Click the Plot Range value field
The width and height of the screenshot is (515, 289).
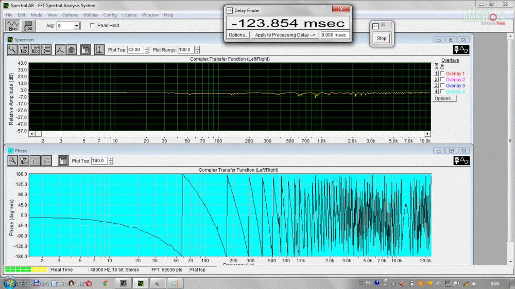click(x=186, y=50)
